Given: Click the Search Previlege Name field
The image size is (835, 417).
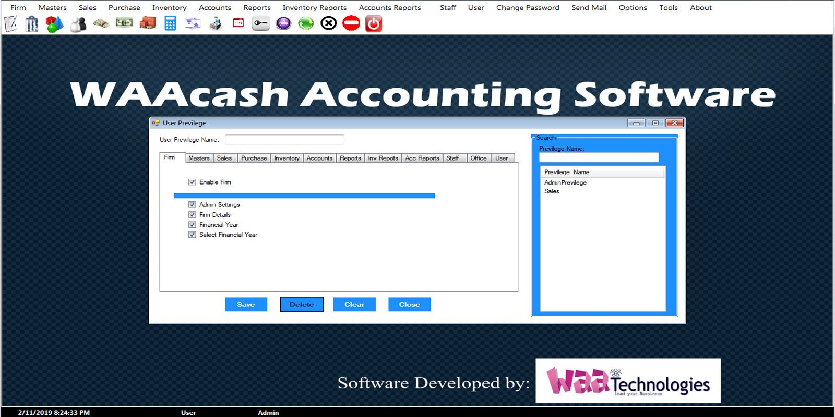Looking at the screenshot, I should point(599,157).
